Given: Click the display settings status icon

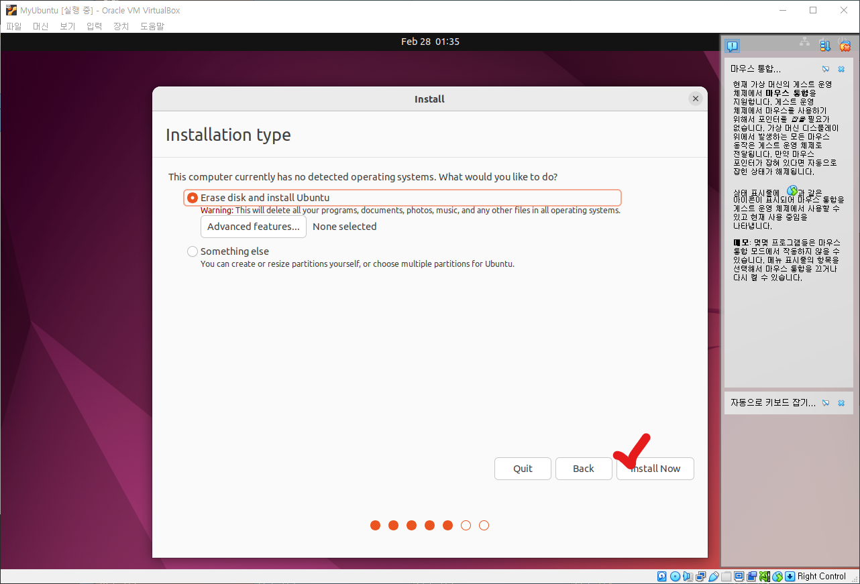Looking at the screenshot, I should click(x=739, y=577).
